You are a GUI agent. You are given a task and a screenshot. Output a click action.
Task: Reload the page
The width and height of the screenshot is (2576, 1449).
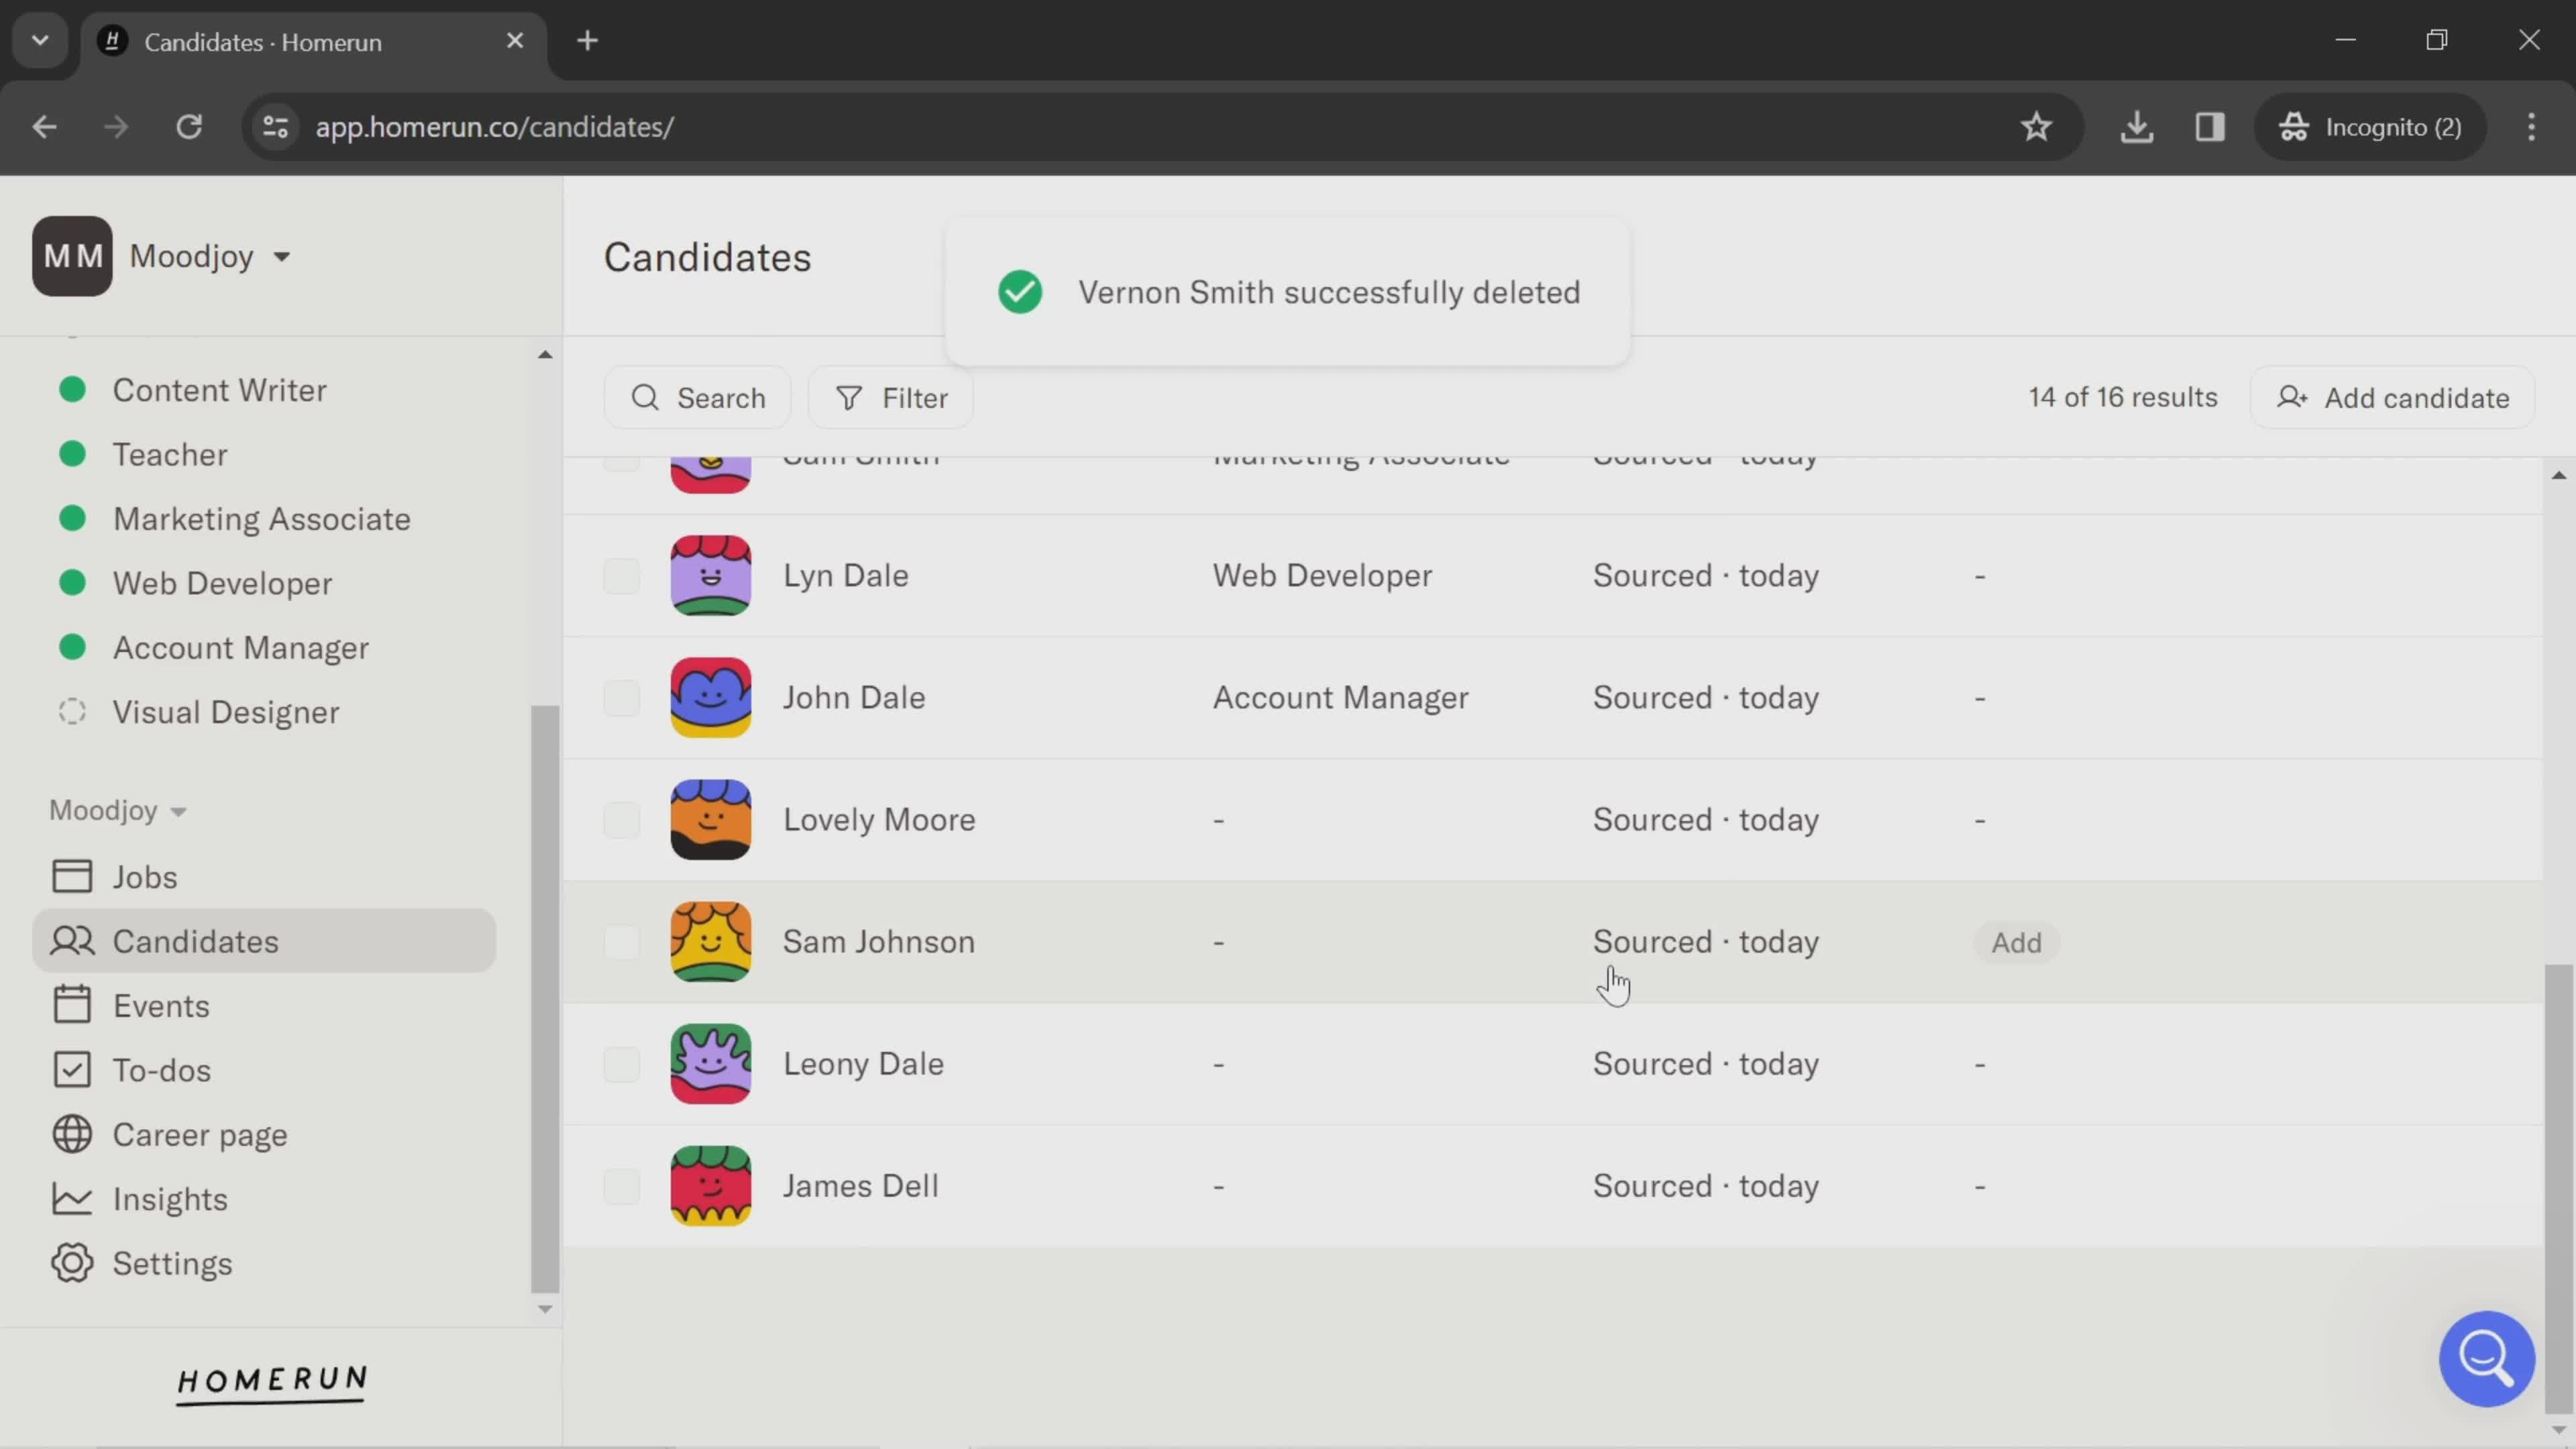pos(189,127)
